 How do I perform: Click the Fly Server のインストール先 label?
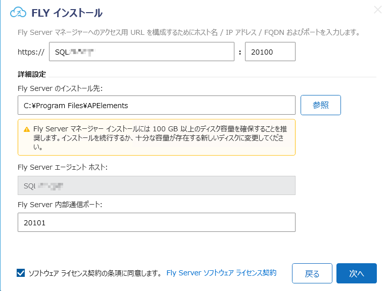(x=60, y=88)
